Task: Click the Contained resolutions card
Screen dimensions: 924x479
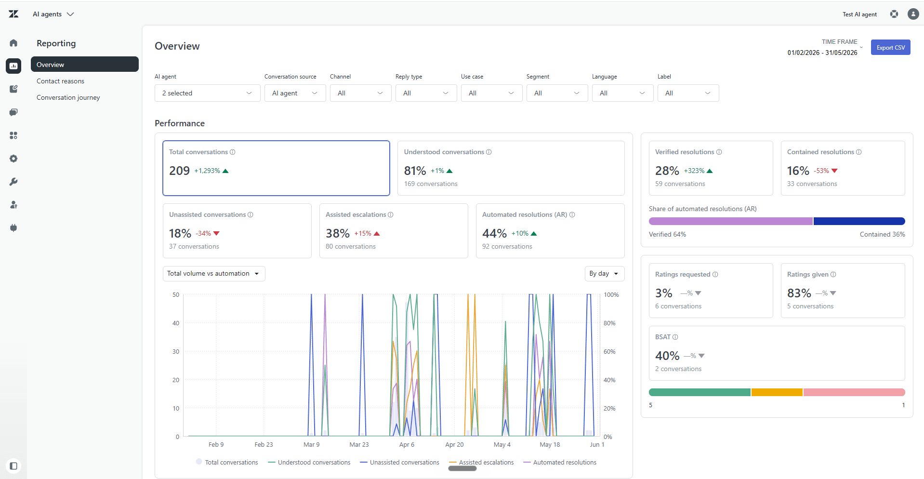Action: pos(843,168)
